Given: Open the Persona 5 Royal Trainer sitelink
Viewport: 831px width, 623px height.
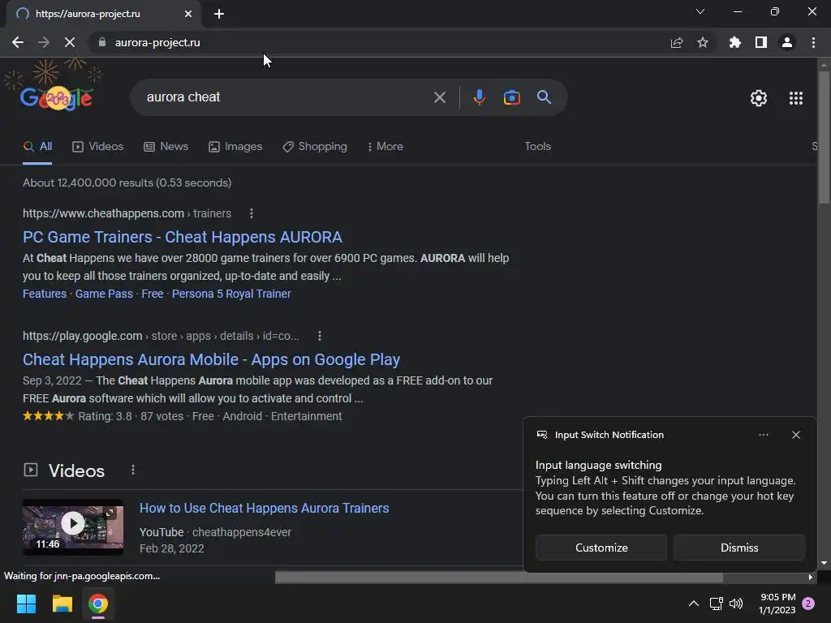Looking at the screenshot, I should tap(231, 294).
